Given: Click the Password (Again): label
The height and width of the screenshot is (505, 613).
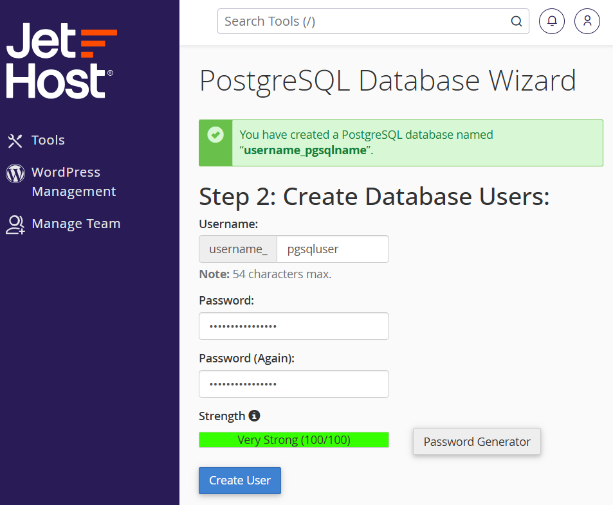Looking at the screenshot, I should click(x=247, y=359).
